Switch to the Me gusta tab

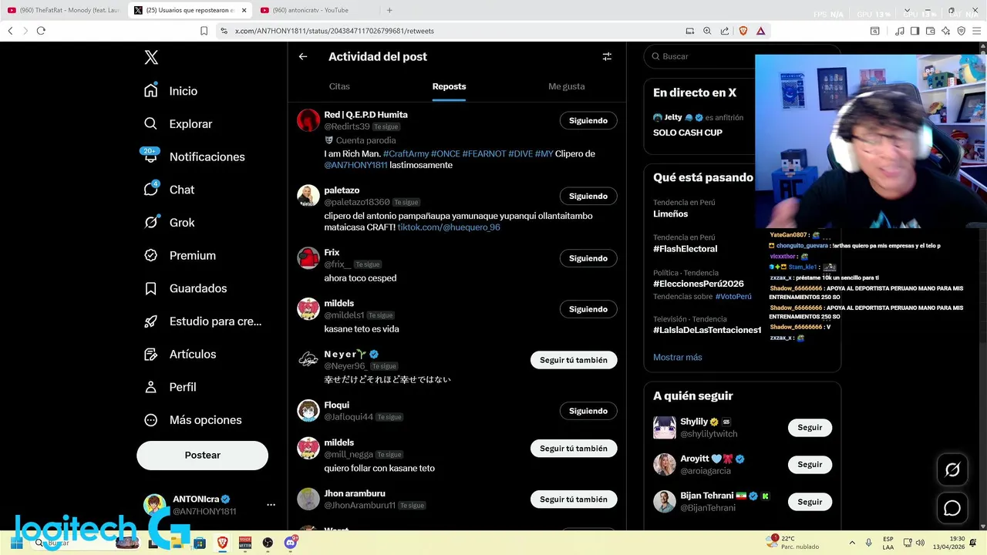[x=567, y=86]
